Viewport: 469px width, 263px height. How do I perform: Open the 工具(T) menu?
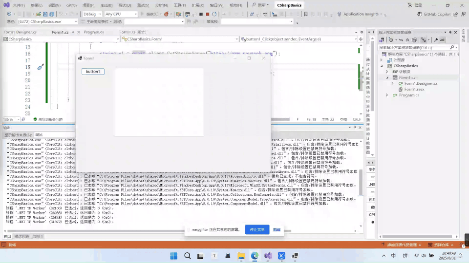pos(180,5)
